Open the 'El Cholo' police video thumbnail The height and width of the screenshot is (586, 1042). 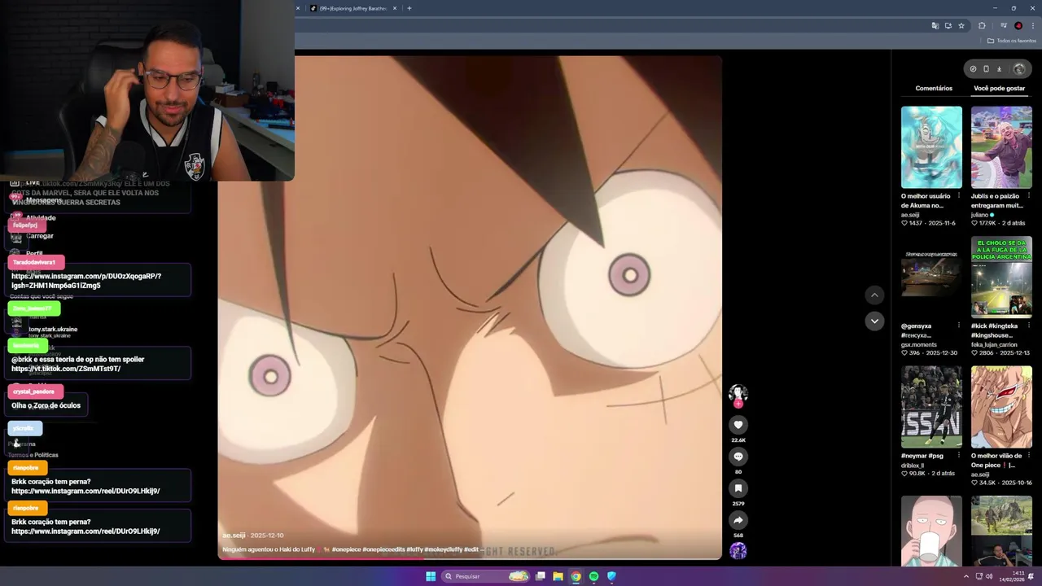click(1001, 277)
